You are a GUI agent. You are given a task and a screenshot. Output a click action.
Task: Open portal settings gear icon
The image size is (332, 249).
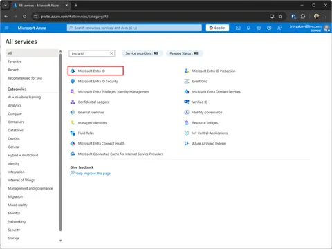tap(259, 28)
